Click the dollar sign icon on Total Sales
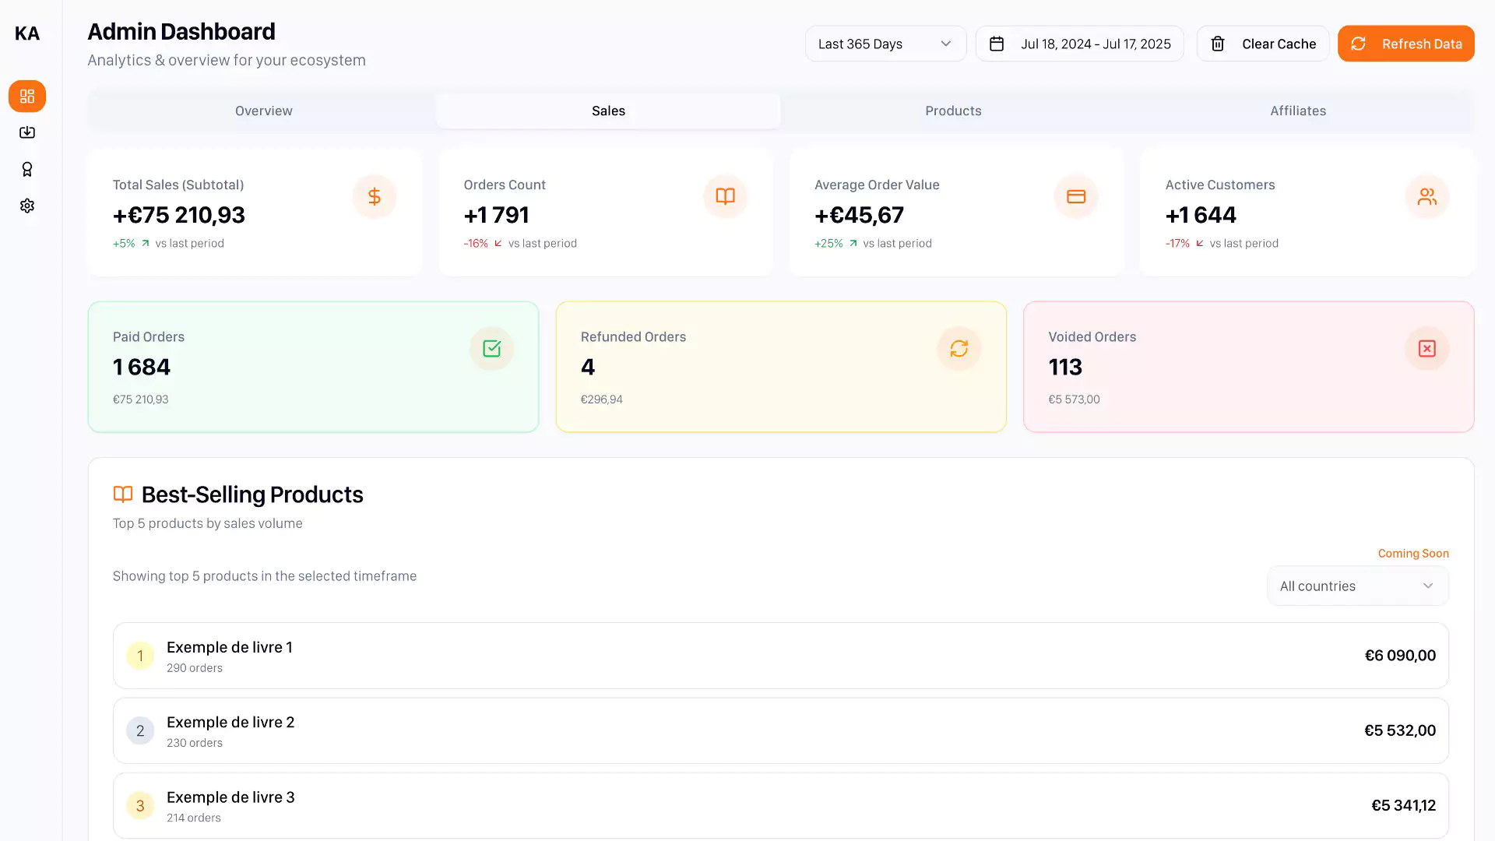This screenshot has height=841, width=1495. 375,197
